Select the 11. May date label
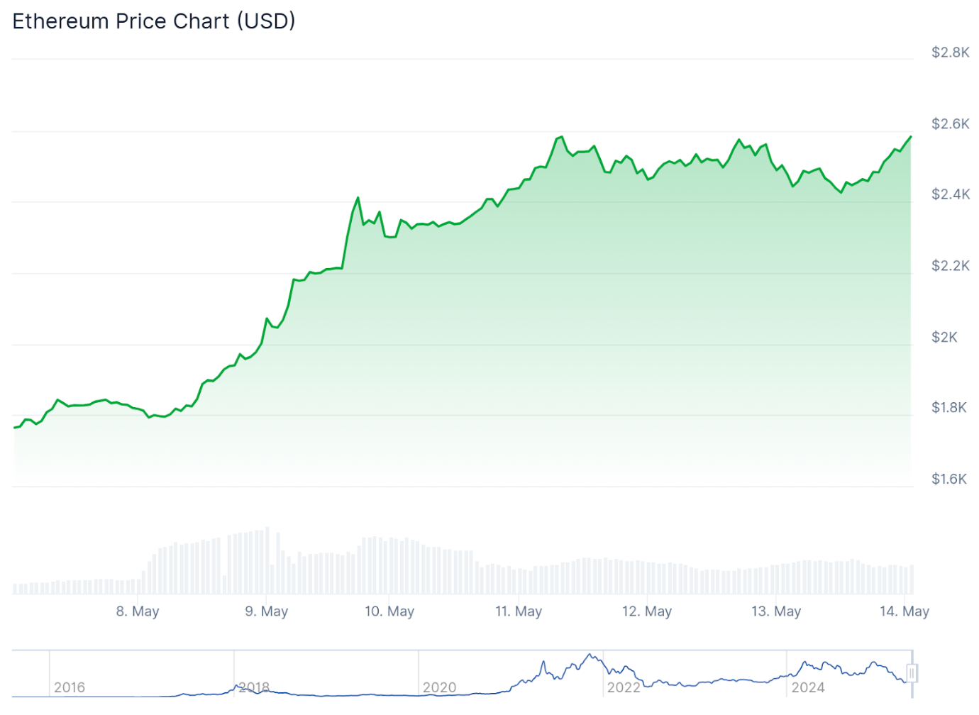 point(519,611)
